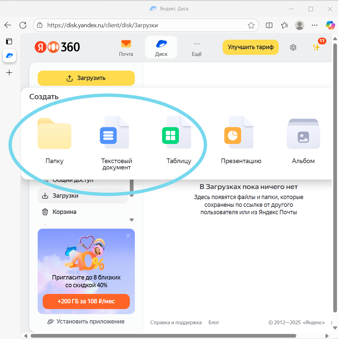The image size is (341, 339).
Task: Close the 40% discount promo banner
Action: (128, 236)
